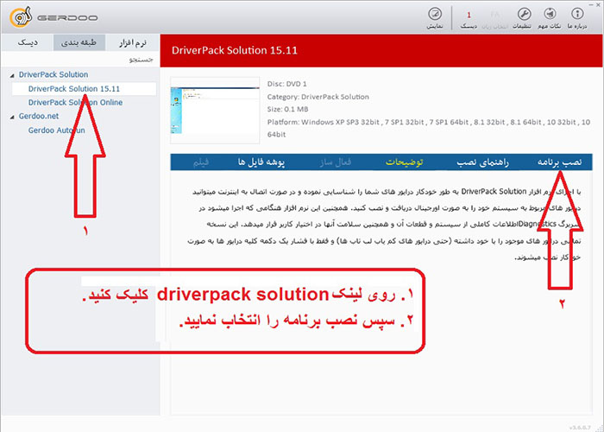Click the DriverPack Solution 15.11 red header title
Viewport: 604px width, 432px height.
234,50
